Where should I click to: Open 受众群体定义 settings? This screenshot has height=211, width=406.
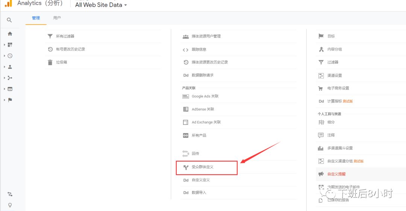tap(203, 167)
